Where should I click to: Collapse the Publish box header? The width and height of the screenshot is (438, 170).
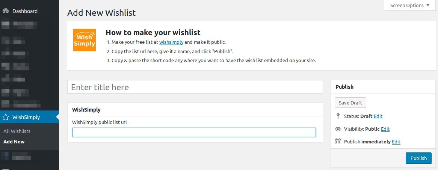[x=382, y=87]
